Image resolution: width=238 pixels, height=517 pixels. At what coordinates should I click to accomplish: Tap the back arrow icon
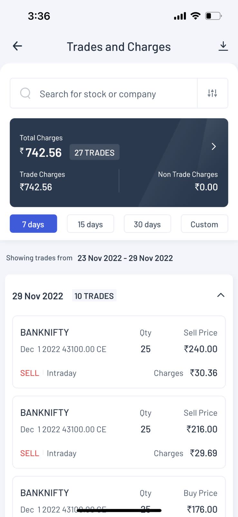click(17, 46)
